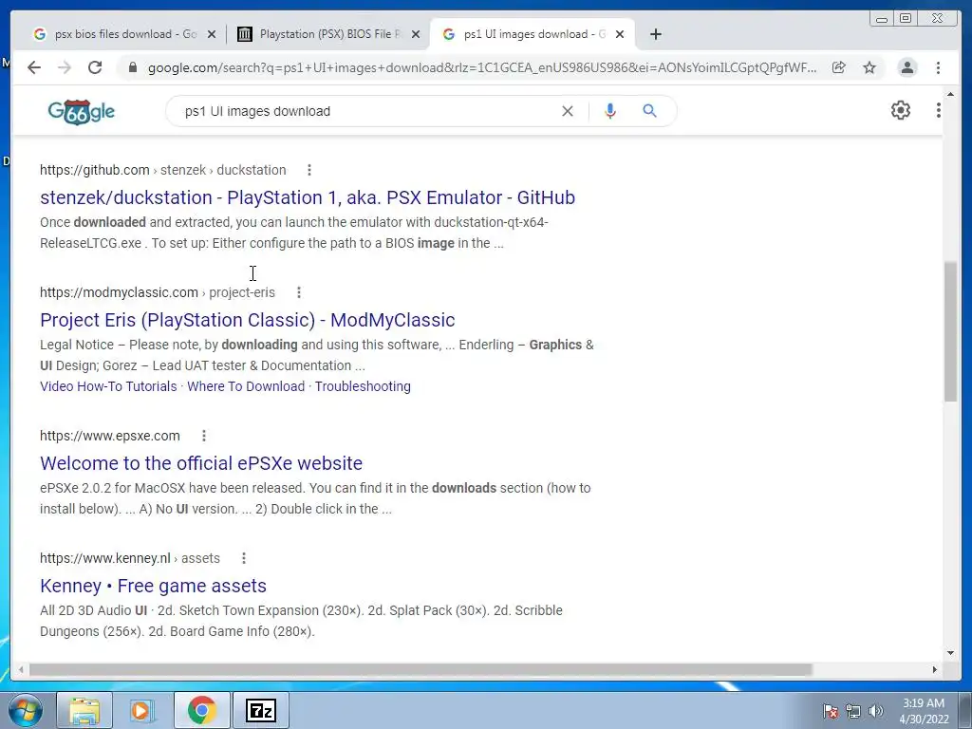972x729 pixels.
Task: Click the network tray icon
Action: coord(853,711)
